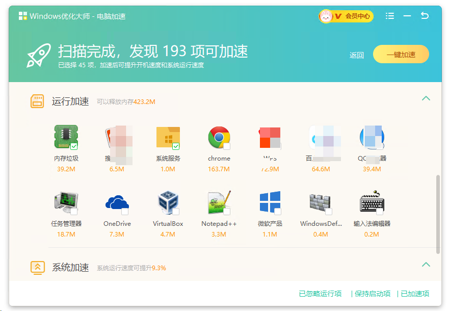Start the 一键加速 one-click boost
The height and width of the screenshot is (311, 449).
401,54
